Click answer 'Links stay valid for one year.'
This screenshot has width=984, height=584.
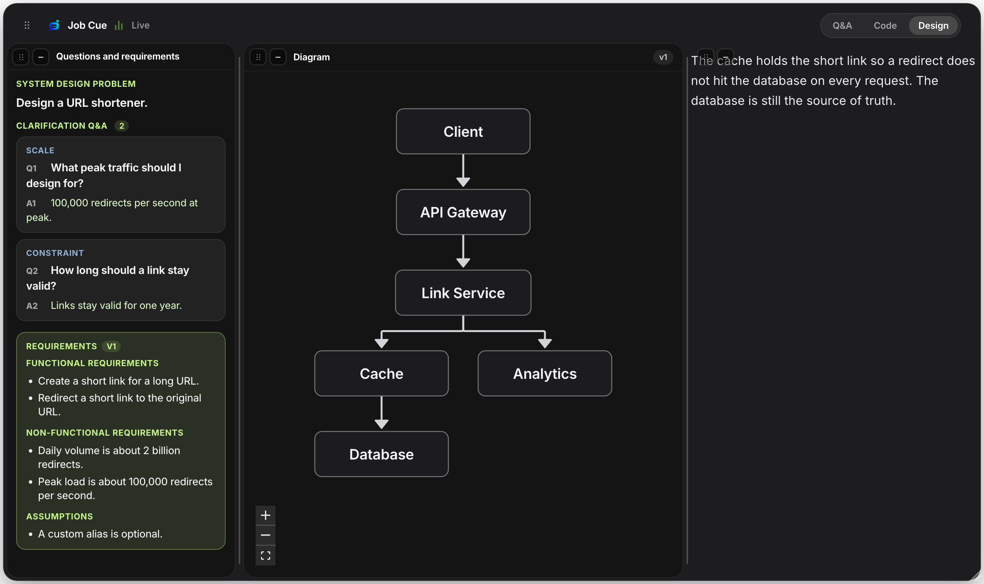pyautogui.click(x=116, y=306)
